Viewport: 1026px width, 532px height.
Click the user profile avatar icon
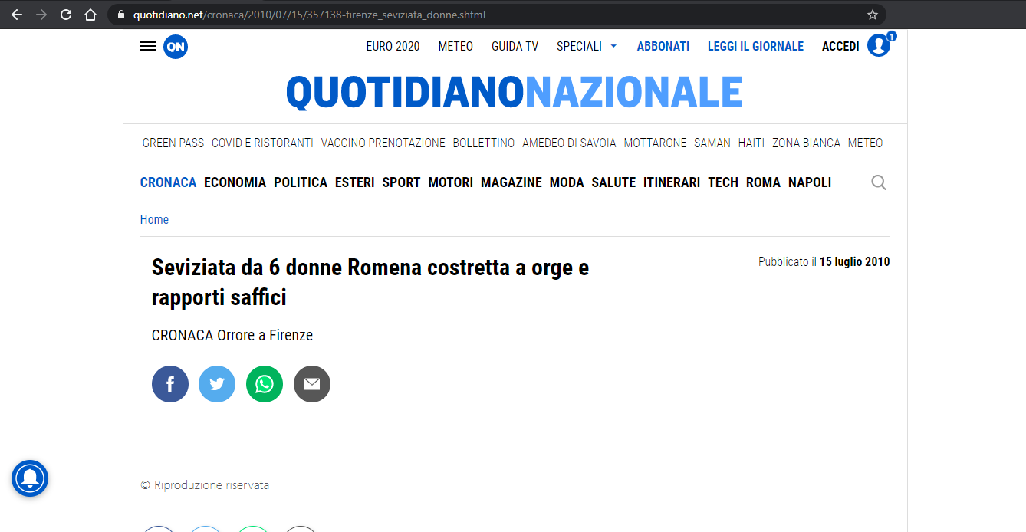pyautogui.click(x=878, y=46)
